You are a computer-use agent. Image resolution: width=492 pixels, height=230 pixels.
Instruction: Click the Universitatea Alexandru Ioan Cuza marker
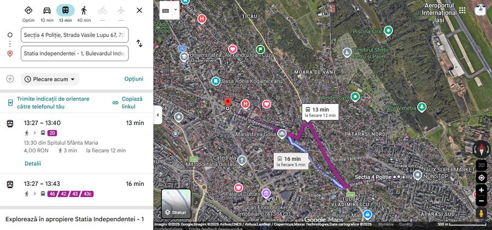tap(184, 57)
